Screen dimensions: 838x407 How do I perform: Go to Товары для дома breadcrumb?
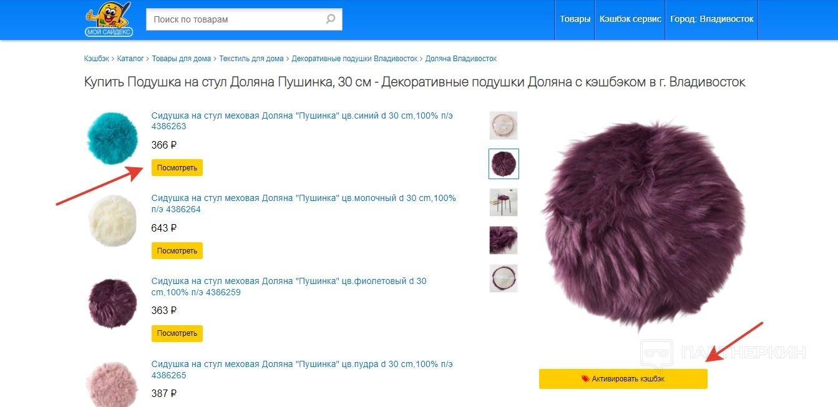pos(182,59)
